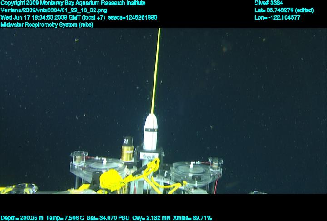Click the gold cylinder with the black cap
Viewport: 327px width, 221px height.
127,149
